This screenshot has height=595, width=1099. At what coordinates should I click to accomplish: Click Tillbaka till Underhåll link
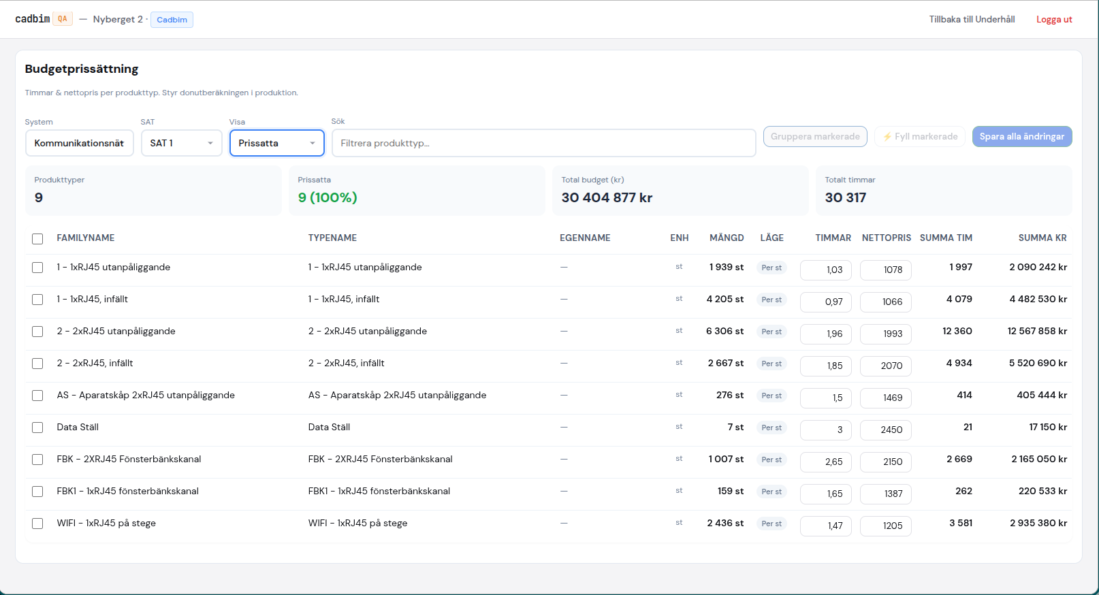point(972,19)
